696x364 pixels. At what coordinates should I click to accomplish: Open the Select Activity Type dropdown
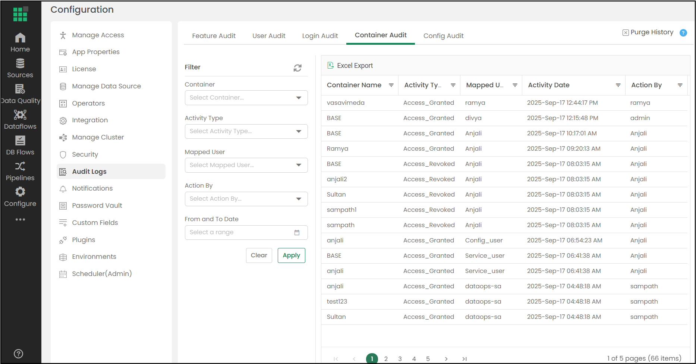[246, 131]
